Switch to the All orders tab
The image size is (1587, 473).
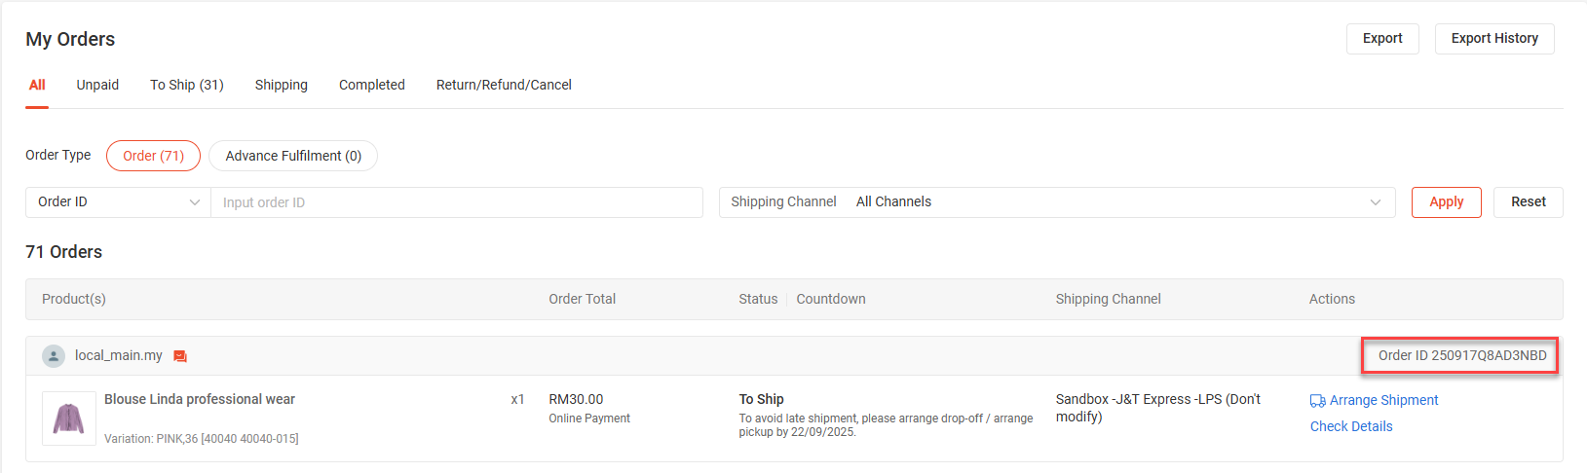(x=37, y=86)
